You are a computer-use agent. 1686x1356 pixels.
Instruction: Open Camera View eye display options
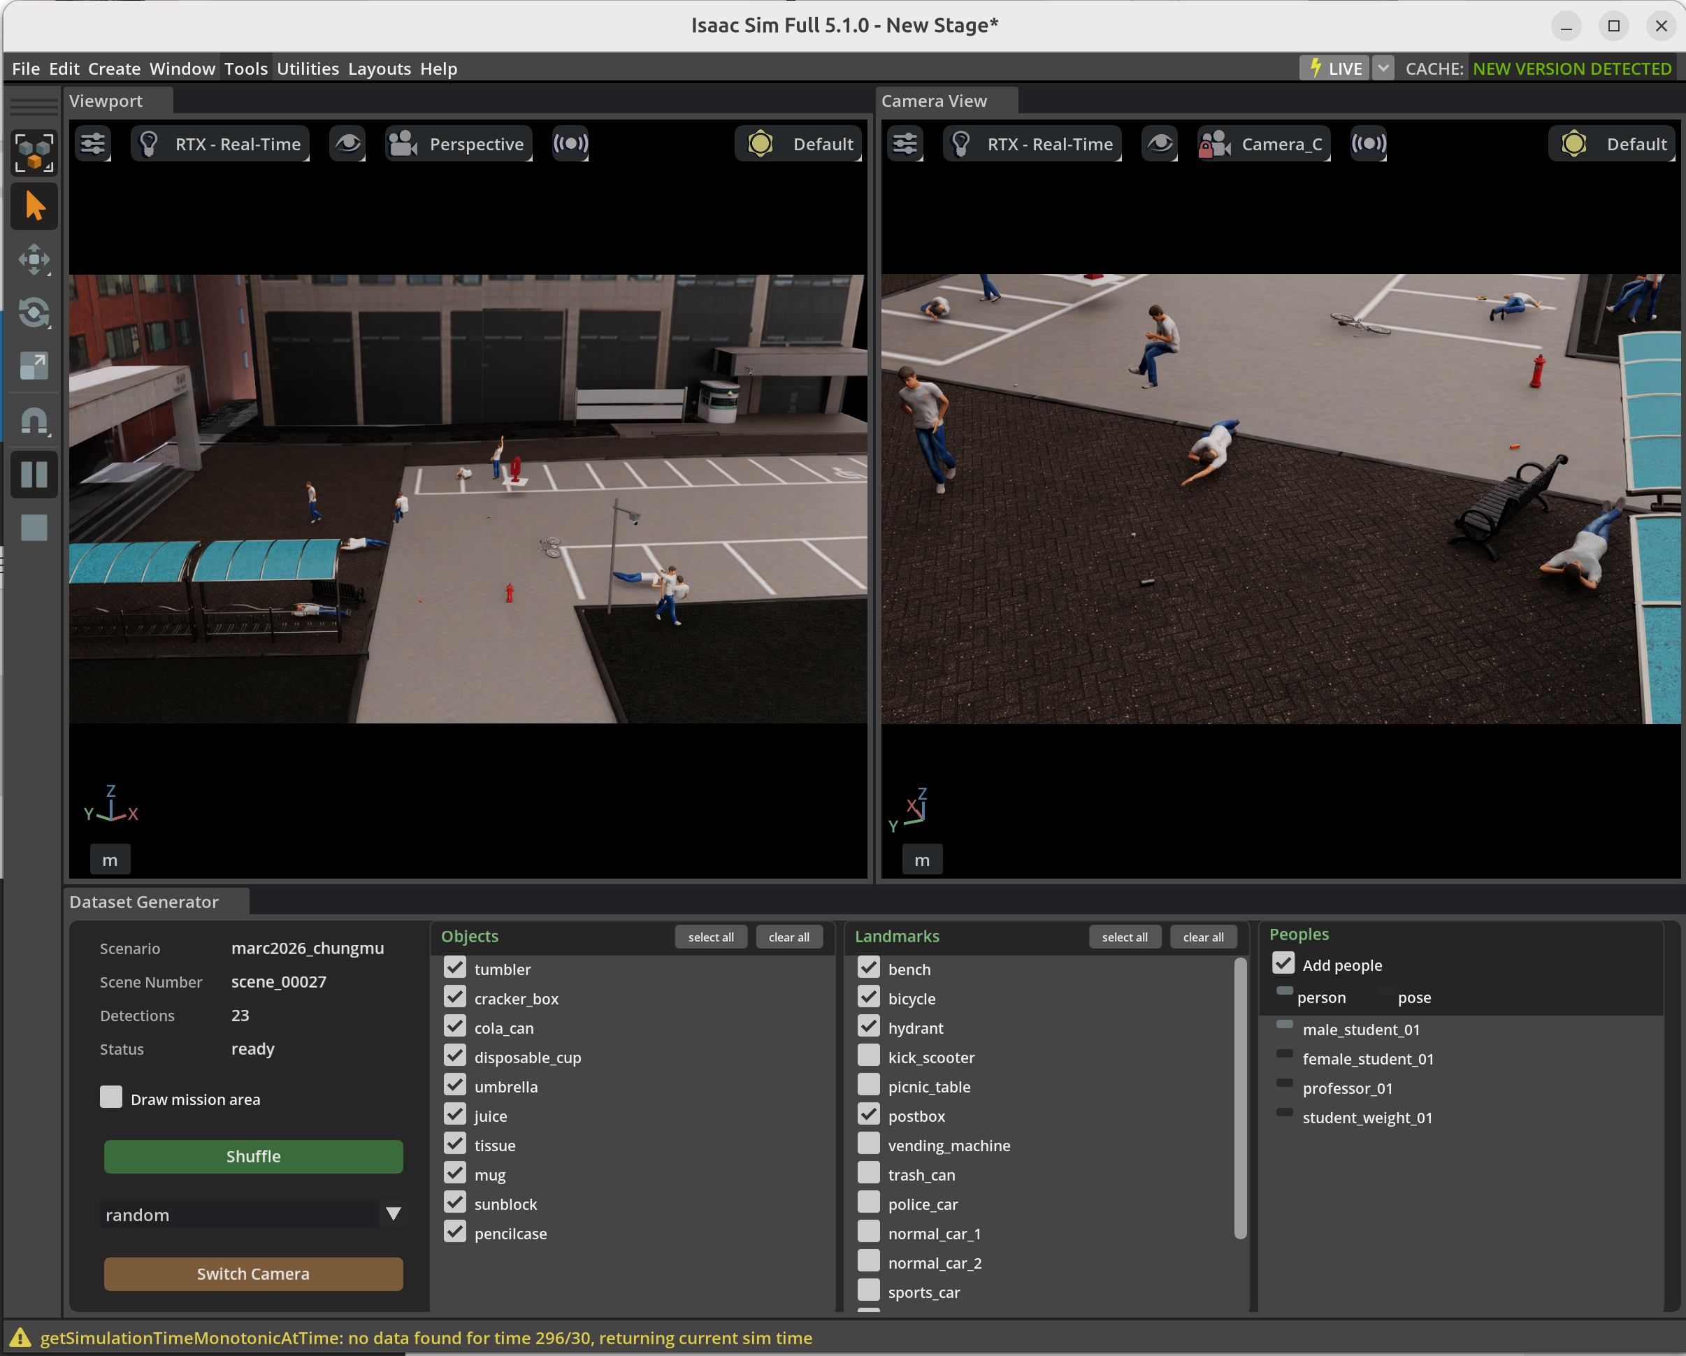pos(1160,144)
